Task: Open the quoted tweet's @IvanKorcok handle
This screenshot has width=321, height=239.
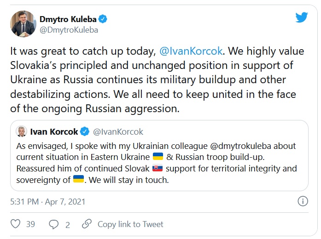Action: coord(118,132)
